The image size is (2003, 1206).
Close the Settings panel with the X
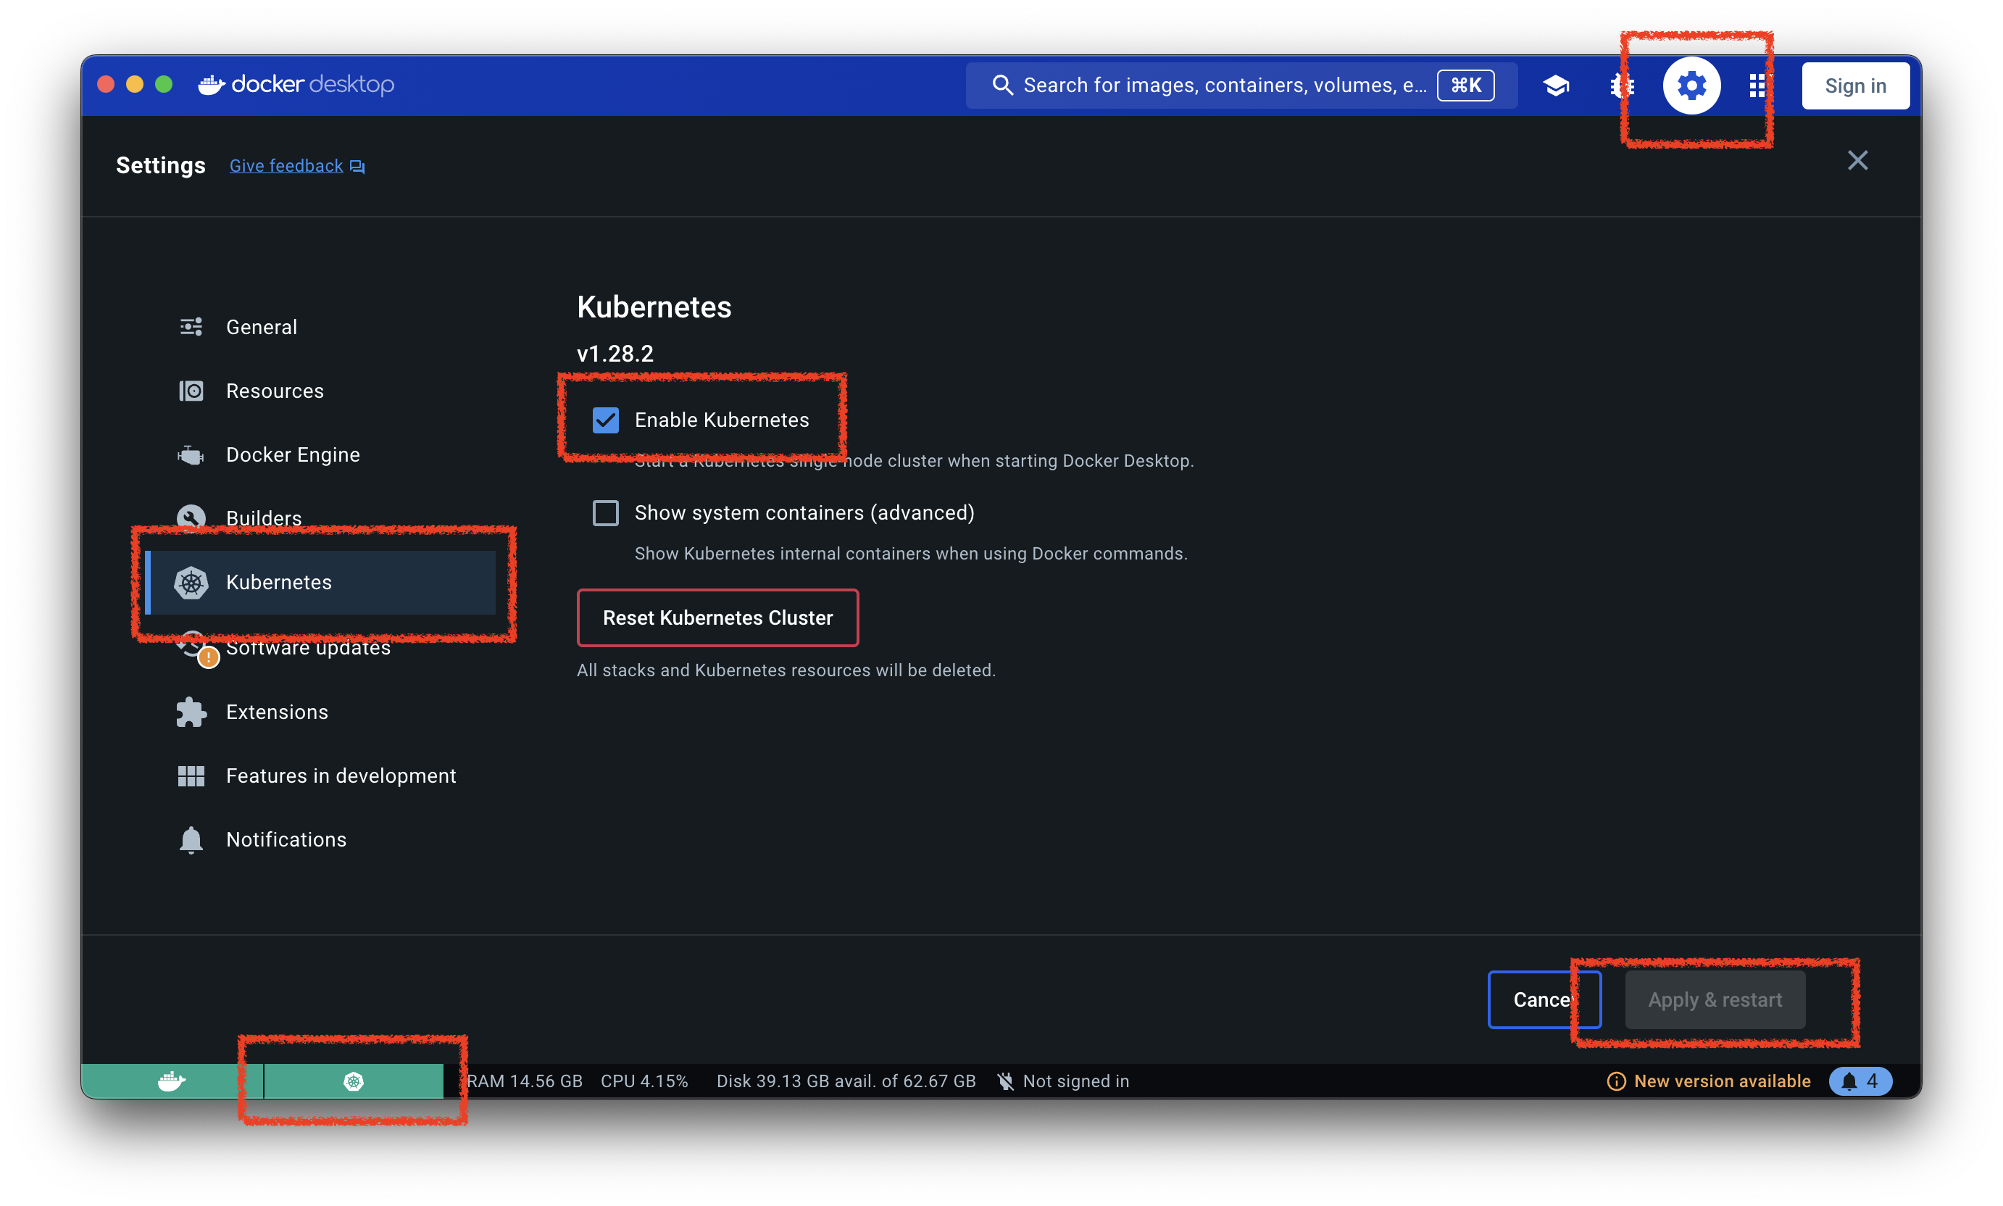(x=1857, y=161)
